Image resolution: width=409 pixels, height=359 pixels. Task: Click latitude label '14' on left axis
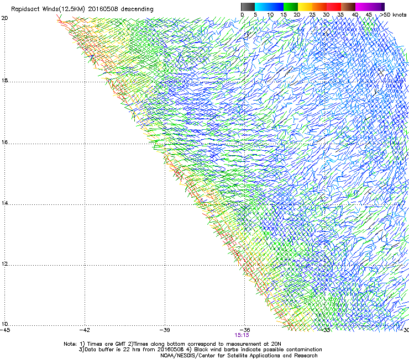click(x=4, y=203)
